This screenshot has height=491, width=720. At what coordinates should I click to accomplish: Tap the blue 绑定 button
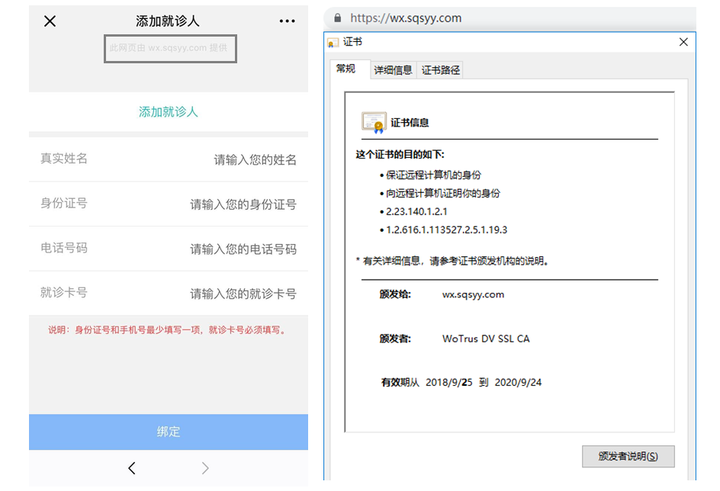coord(169,432)
